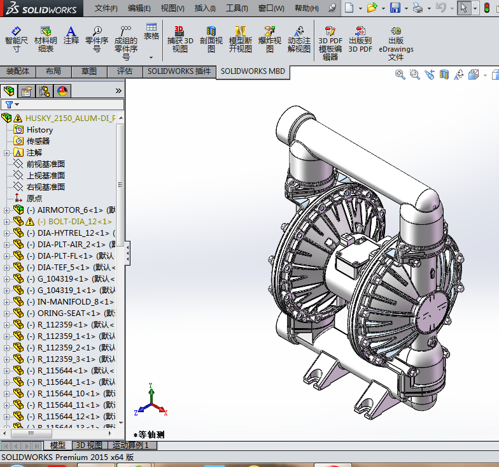Click the feature tree vertical scrollbar
This screenshot has height=467, width=499.
point(120,185)
